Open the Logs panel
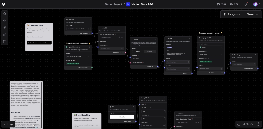Viewport: 263px width, 129px height. (x=8, y=124)
